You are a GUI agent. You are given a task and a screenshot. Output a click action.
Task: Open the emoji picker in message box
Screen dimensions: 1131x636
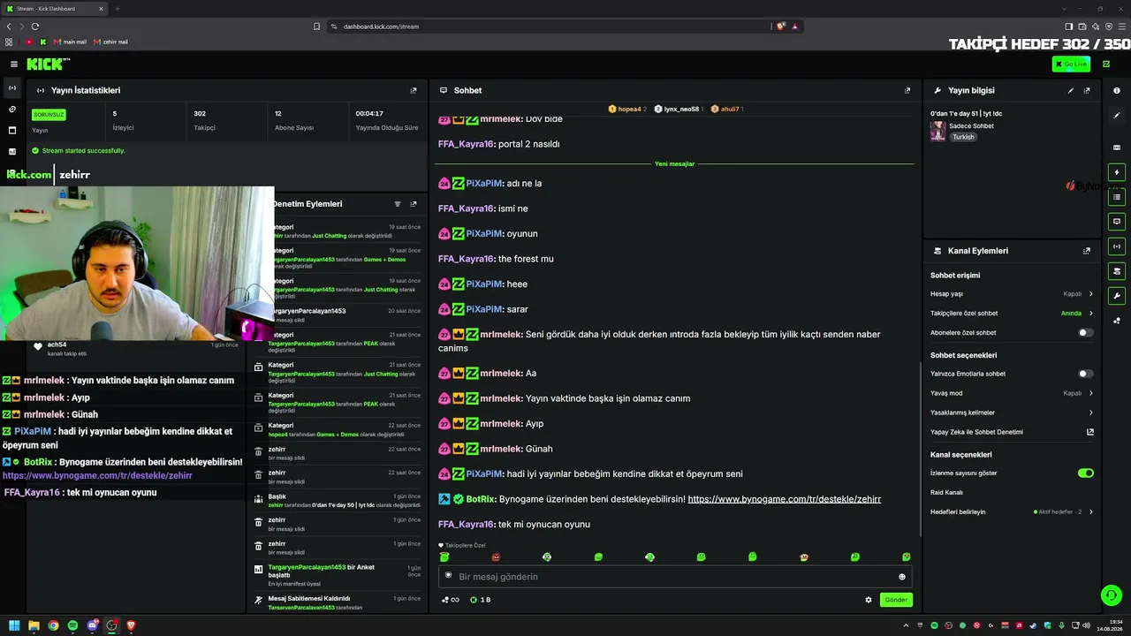pyautogui.click(x=902, y=577)
